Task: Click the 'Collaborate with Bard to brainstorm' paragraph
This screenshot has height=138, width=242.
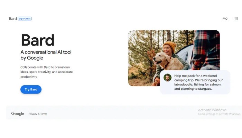Action: coord(47,72)
